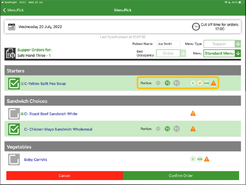The width and height of the screenshot is (246, 185).
Task: Tap vegetarian V badge on Yellow Split Pea Soup
Action: 193,83
